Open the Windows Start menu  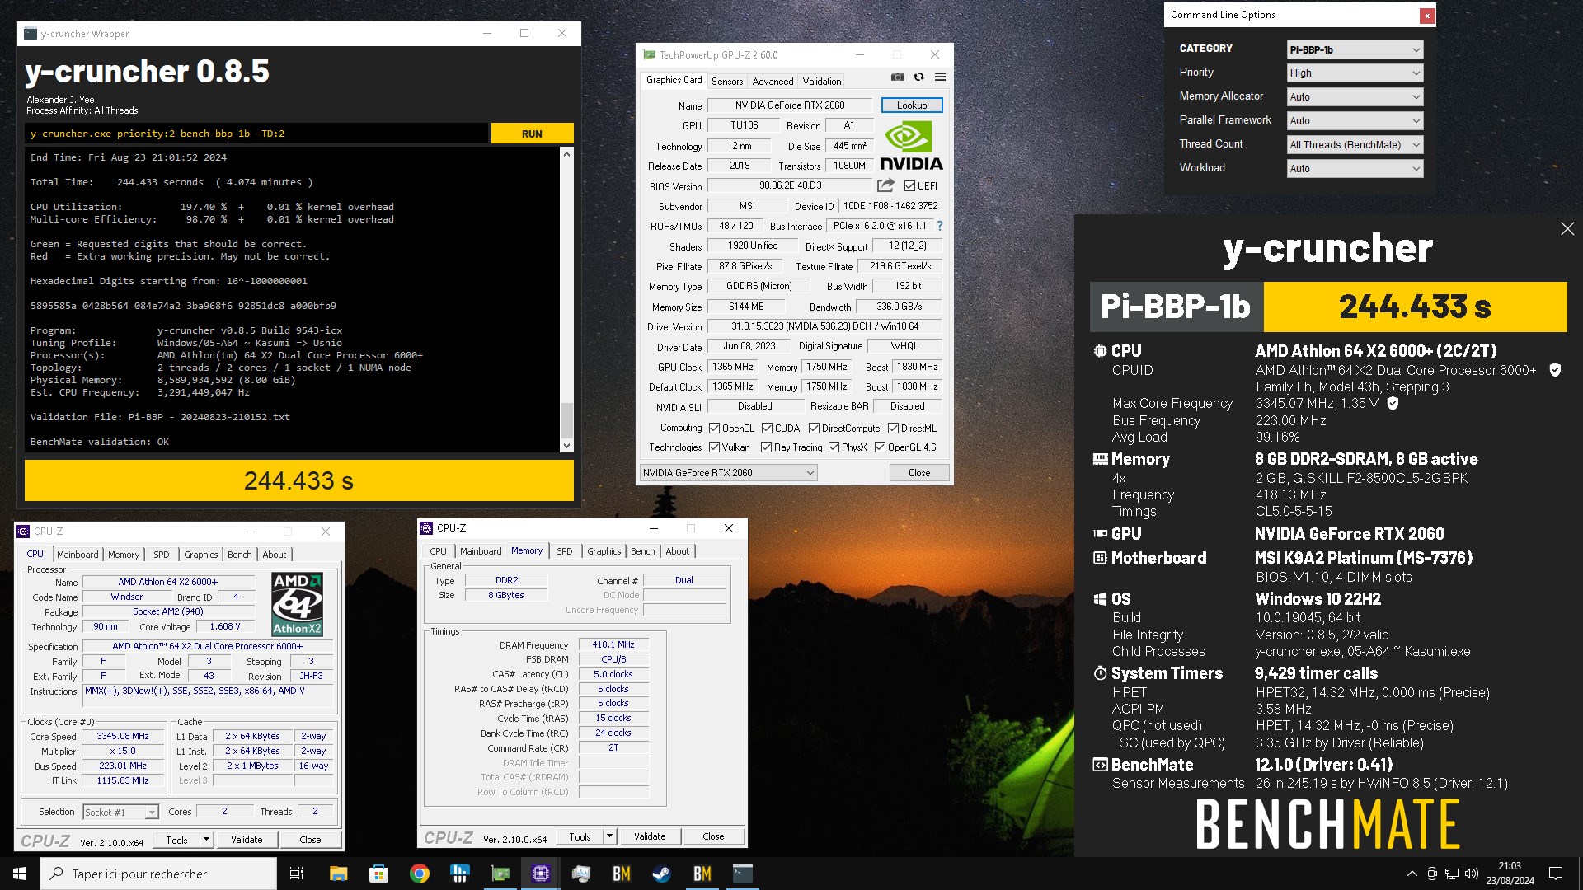(20, 874)
